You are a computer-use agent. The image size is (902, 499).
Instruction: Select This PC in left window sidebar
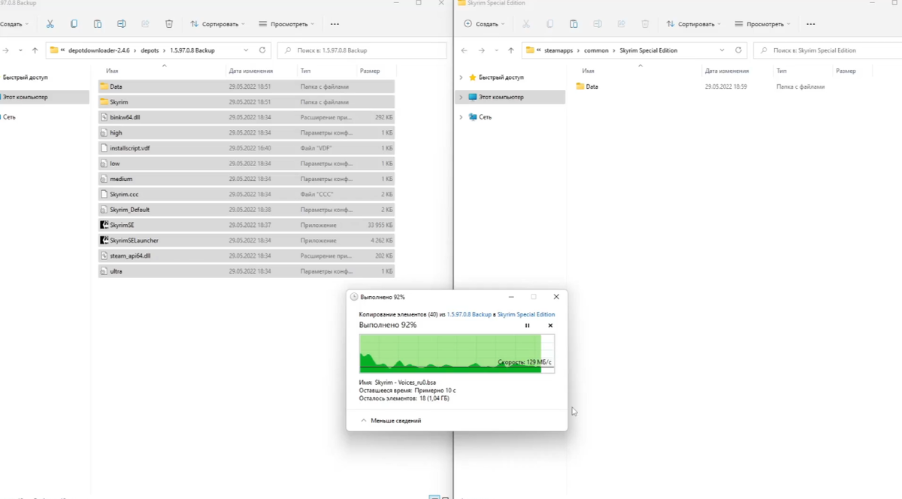[44, 97]
